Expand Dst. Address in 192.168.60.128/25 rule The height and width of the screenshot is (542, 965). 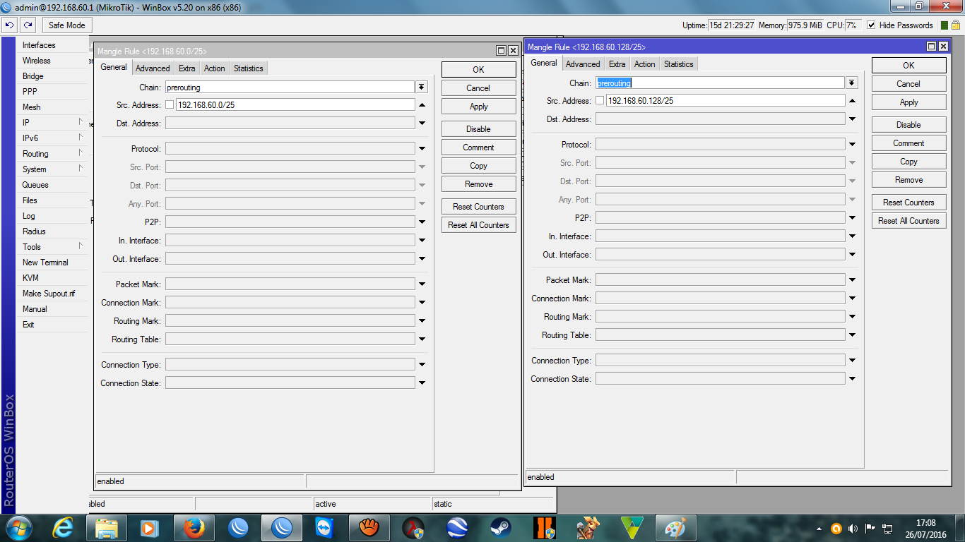852,119
